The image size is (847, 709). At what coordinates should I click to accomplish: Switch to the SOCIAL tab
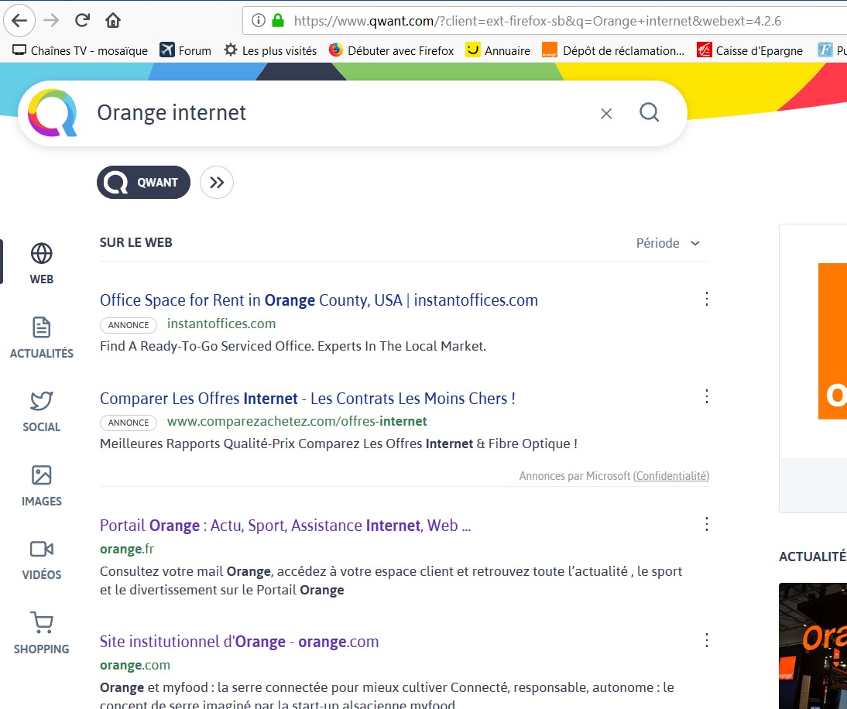click(x=42, y=412)
